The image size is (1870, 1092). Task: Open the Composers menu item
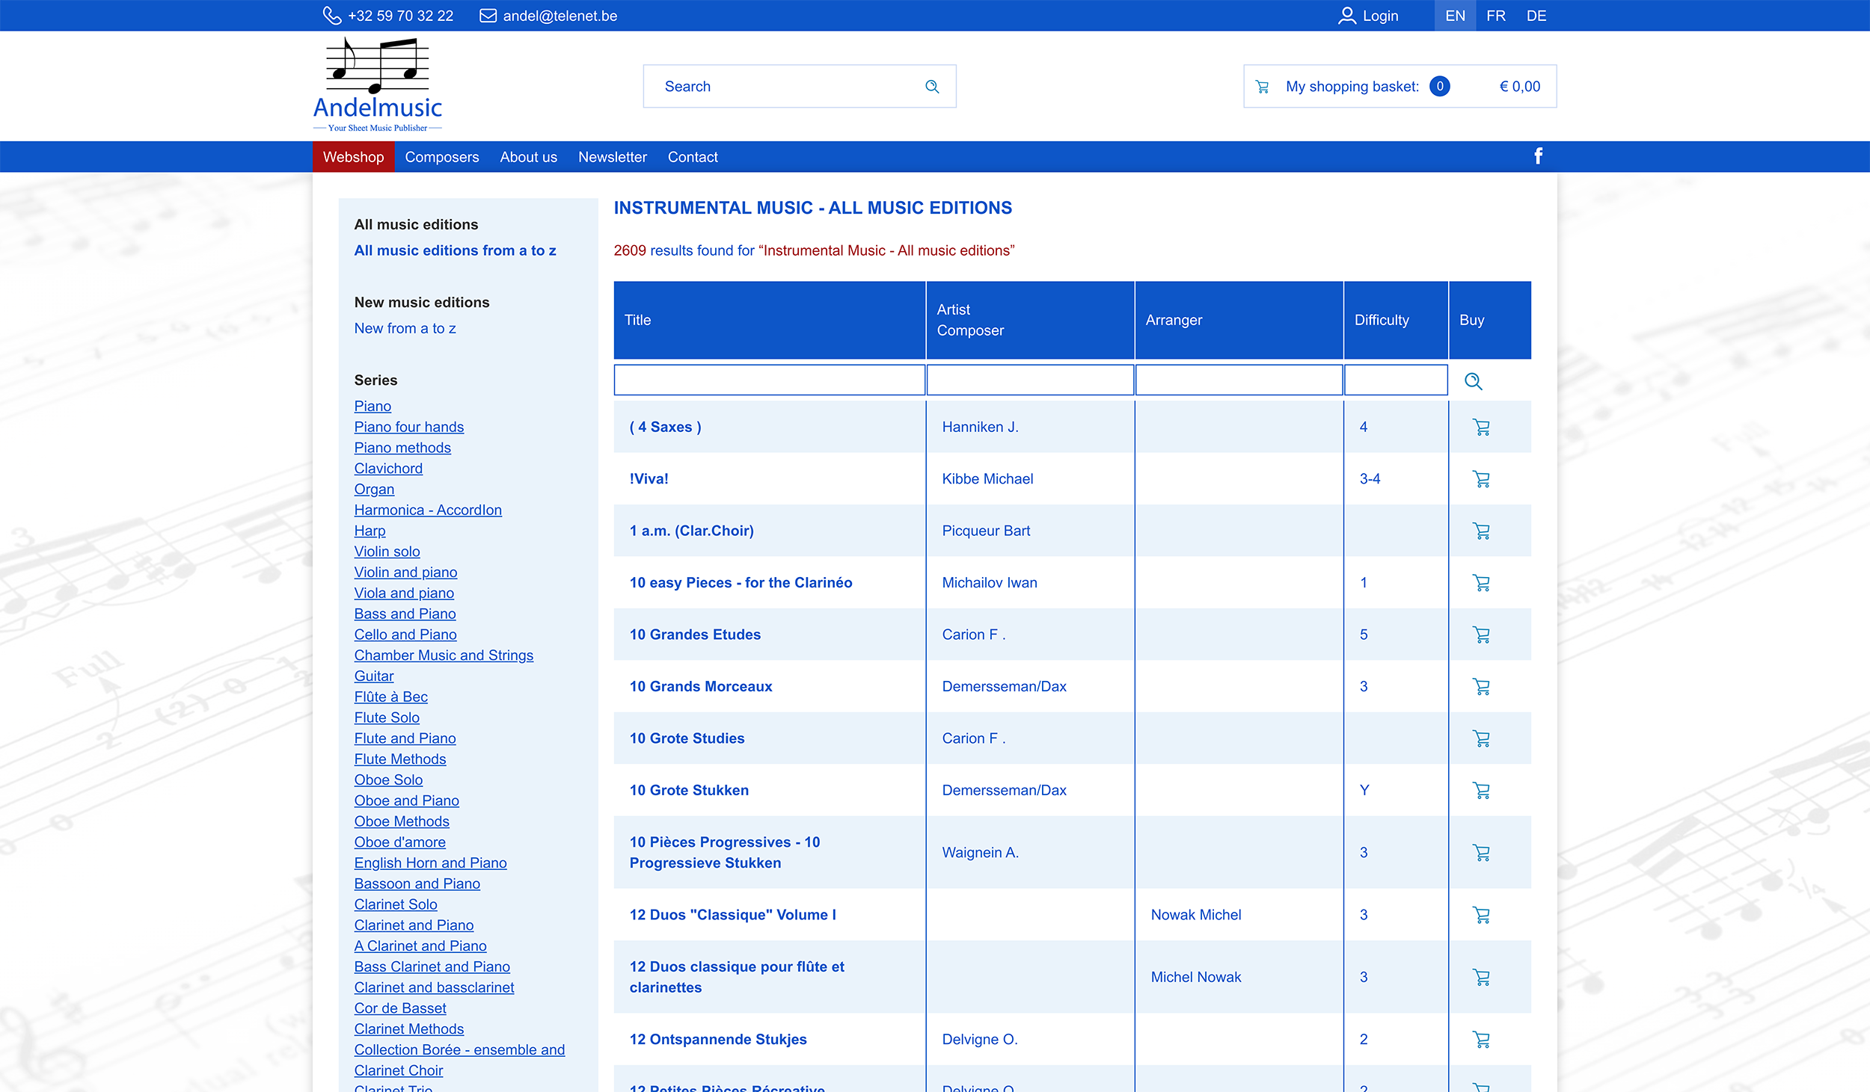pos(441,157)
